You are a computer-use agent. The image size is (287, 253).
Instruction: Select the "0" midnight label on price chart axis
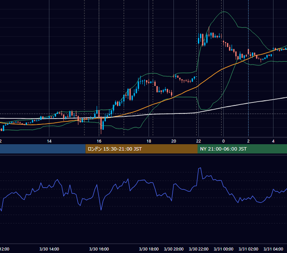[x=223, y=141]
